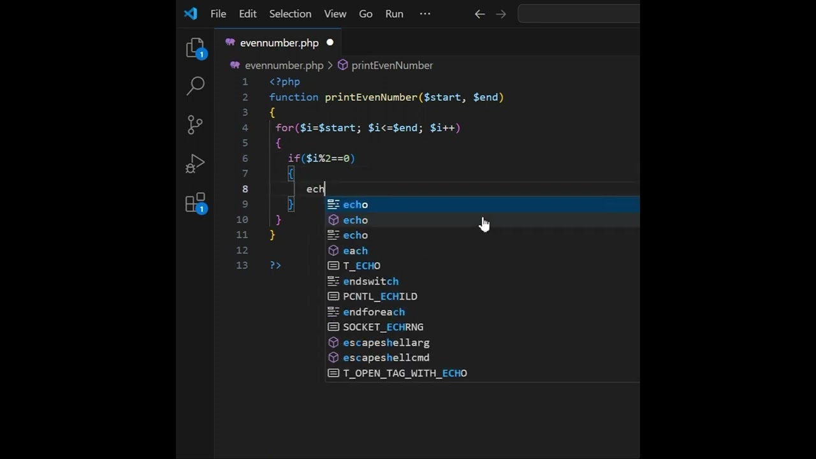Select the escapeshellcmd suggestion
The image size is (816, 459).
coord(483,358)
